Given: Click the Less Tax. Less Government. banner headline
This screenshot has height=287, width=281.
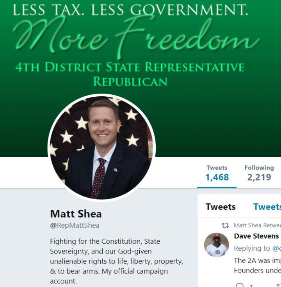Looking at the screenshot, I should tap(131, 10).
